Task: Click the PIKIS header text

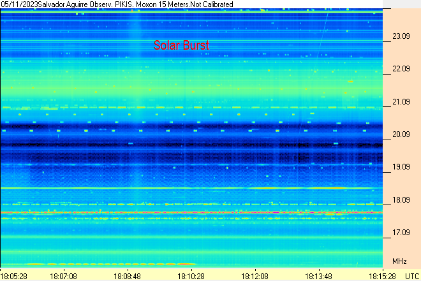Action: [124, 4]
